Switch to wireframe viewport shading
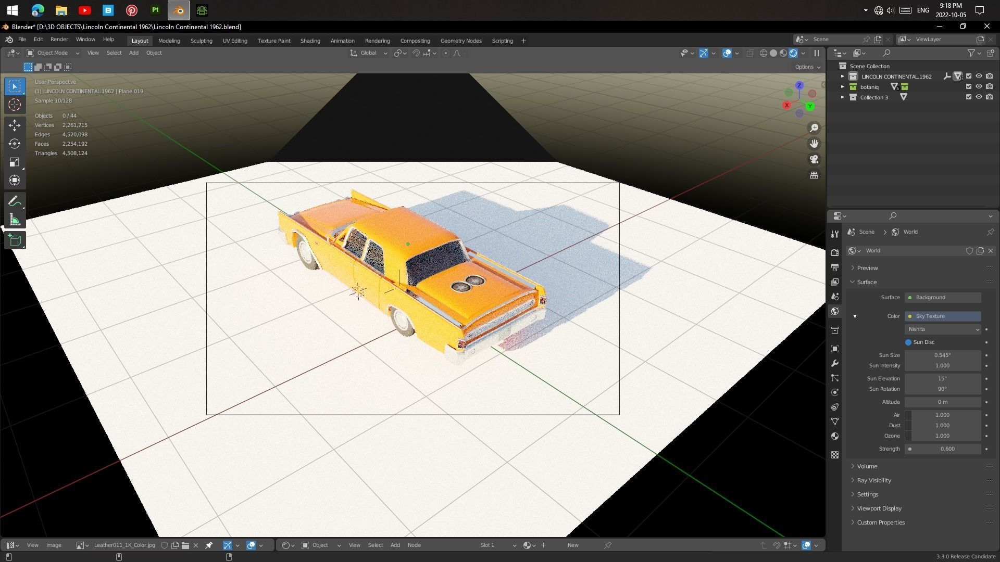This screenshot has height=562, width=1000. tap(763, 53)
